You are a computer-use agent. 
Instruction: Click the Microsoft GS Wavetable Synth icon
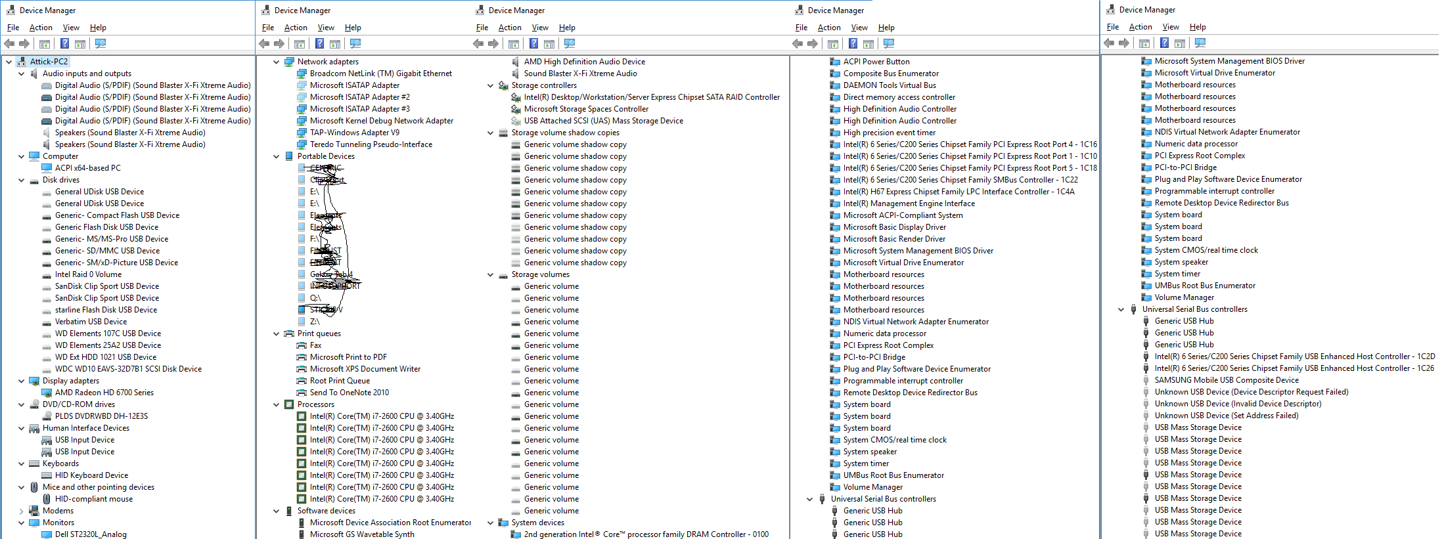coord(302,534)
